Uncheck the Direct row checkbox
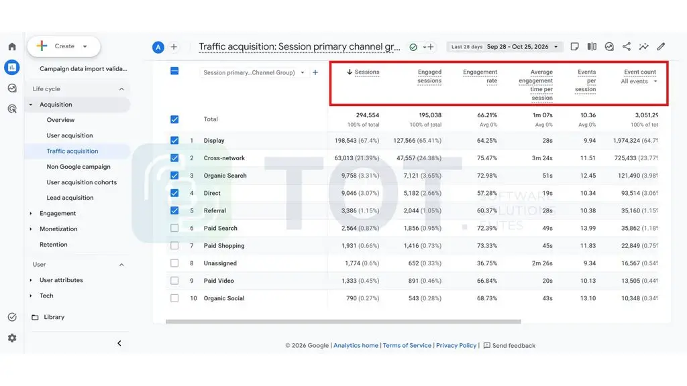This screenshot has height=386, width=687. [174, 193]
